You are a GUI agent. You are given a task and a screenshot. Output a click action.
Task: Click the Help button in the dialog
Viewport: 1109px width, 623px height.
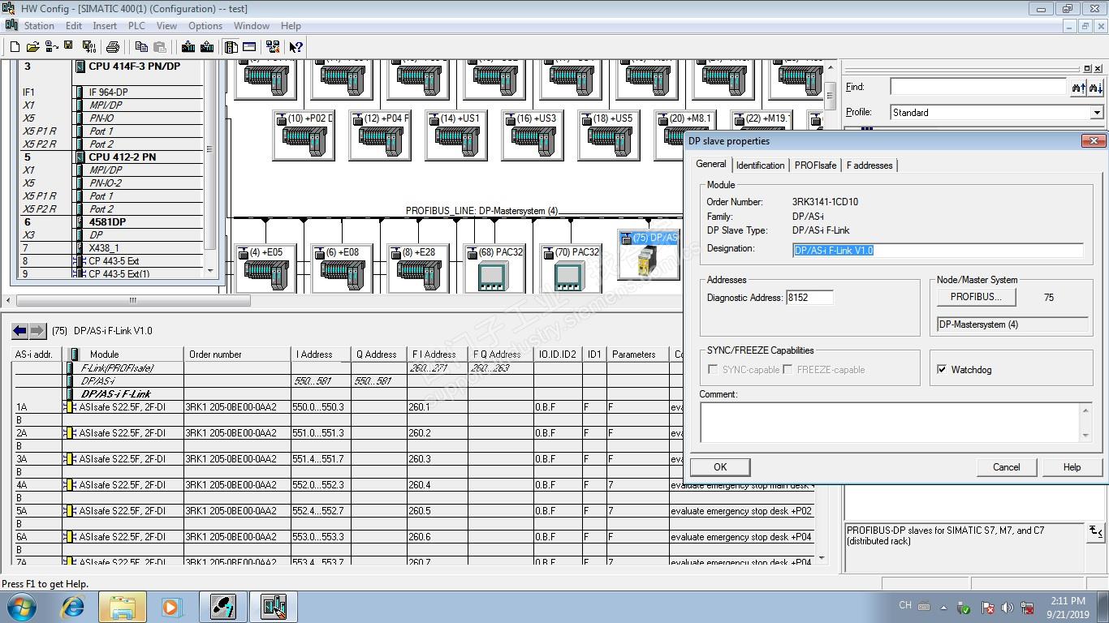(x=1072, y=467)
